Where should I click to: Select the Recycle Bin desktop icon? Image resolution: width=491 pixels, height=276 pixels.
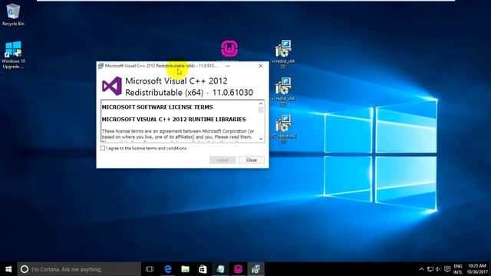13,15
